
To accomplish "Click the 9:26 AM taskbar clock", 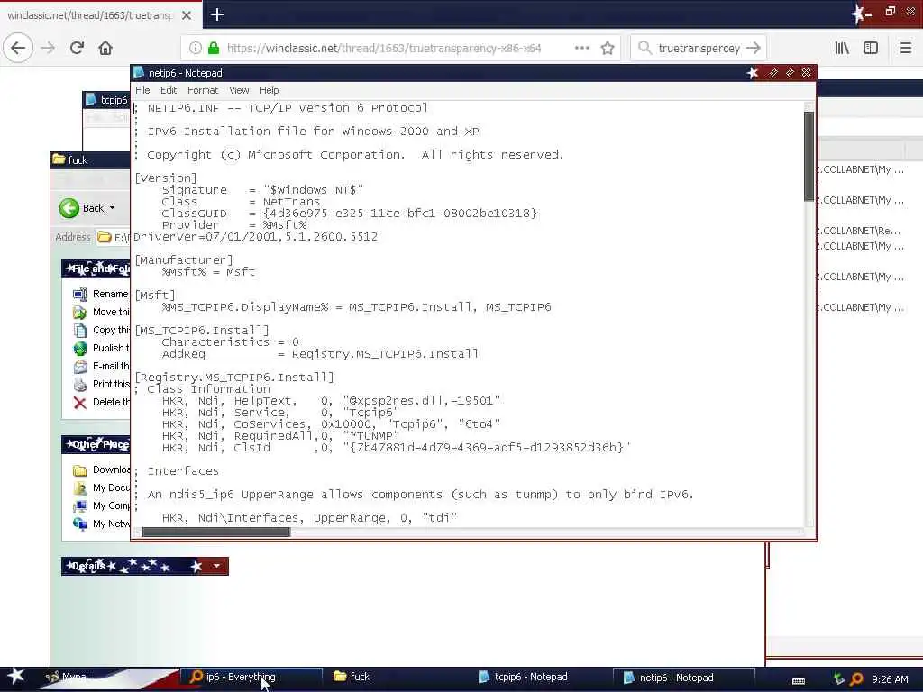I will pos(890,679).
